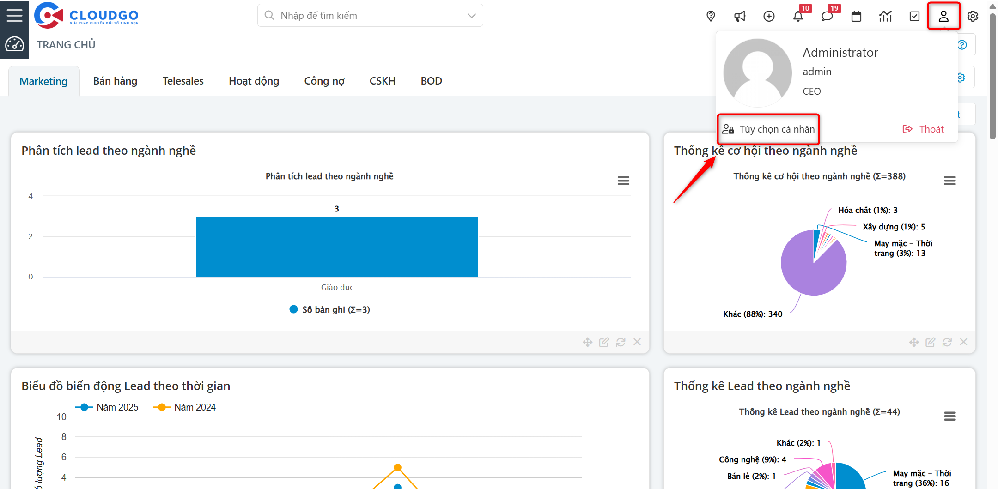Toggle the Số bản ghi legend item
Image resolution: width=998 pixels, height=489 pixels.
point(330,309)
